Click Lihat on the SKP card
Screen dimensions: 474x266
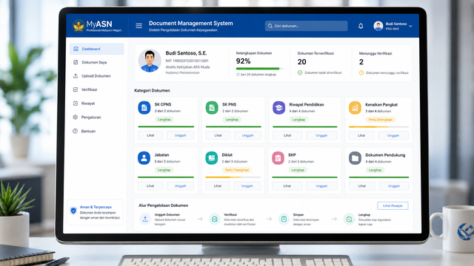[287, 185]
